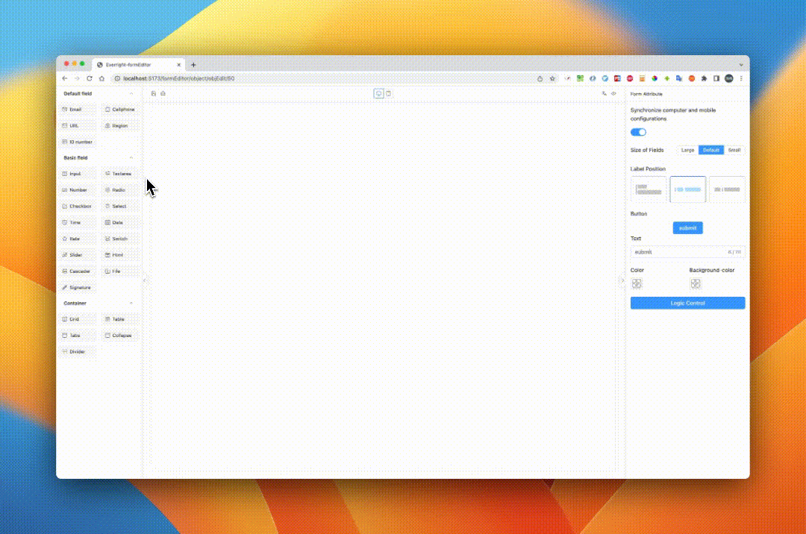Image resolution: width=806 pixels, height=534 pixels.
Task: Click the preview eye icon
Action: [x=613, y=93]
